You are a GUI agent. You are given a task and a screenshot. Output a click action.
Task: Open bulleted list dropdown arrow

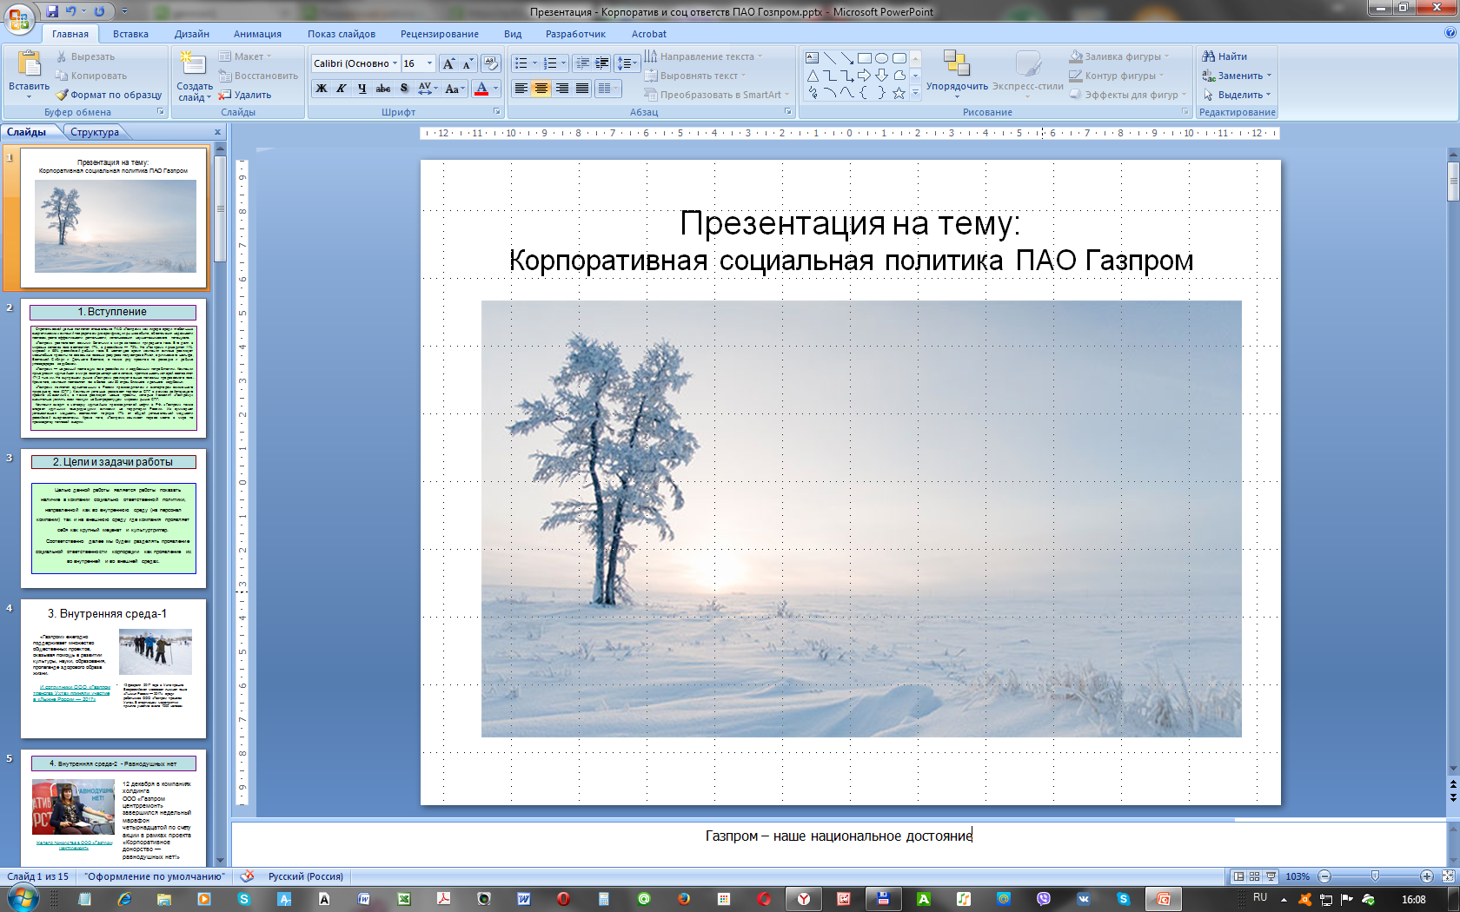pos(534,63)
